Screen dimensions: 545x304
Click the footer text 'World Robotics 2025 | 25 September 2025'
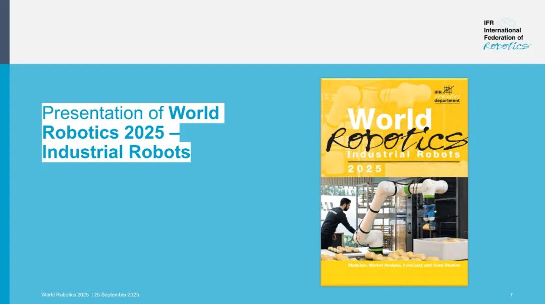tap(90, 294)
